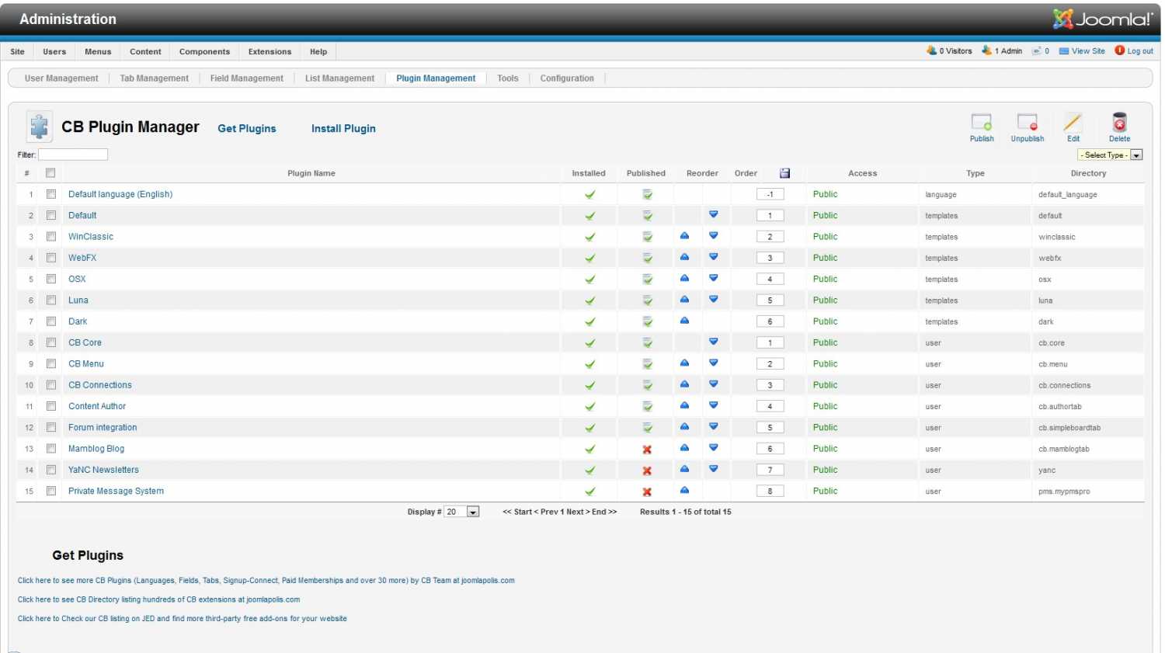Click the Filter input field
Viewport: 1165px width, 653px height.
73,155
